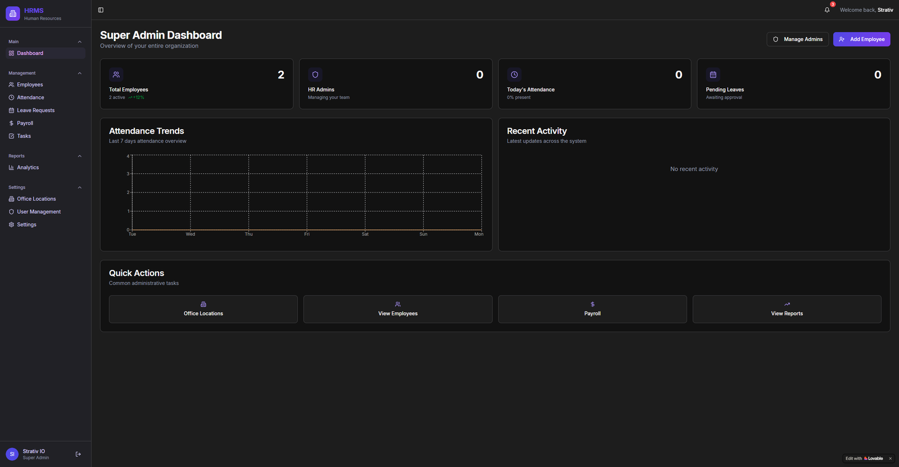Open Analytics reports
899x467 pixels.
tap(46, 167)
